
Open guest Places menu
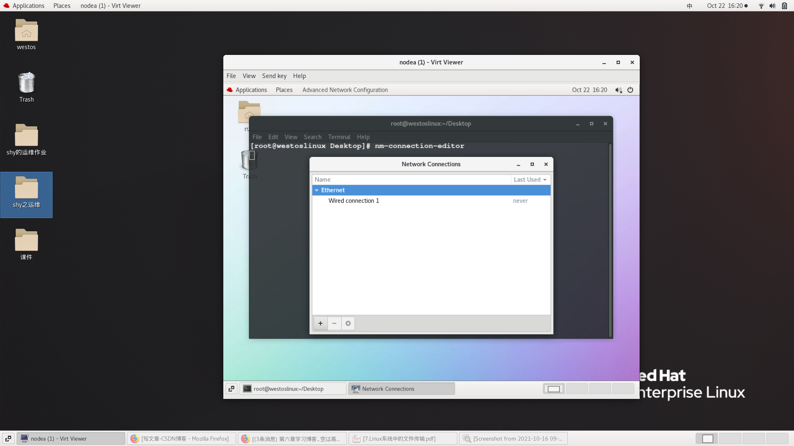point(284,90)
